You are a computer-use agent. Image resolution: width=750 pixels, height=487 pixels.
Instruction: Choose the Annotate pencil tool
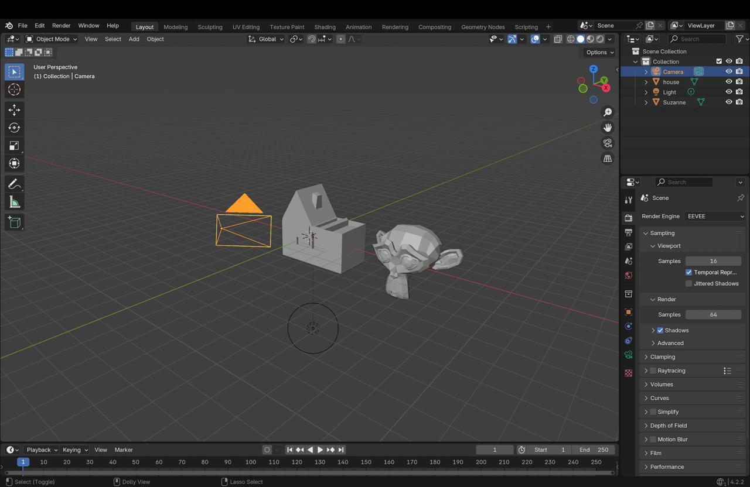[x=14, y=184]
